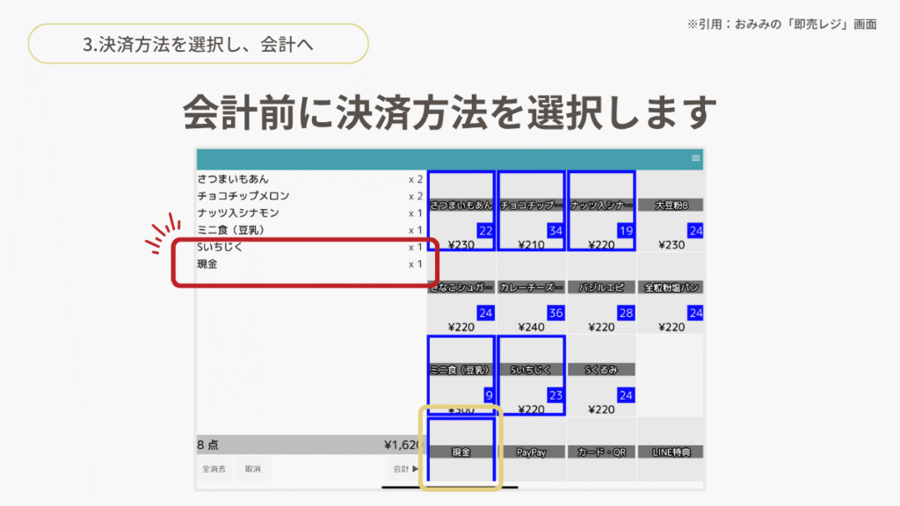900x506 pixels.
Task: Tap the さつまいもあん product tile
Action: point(461,211)
